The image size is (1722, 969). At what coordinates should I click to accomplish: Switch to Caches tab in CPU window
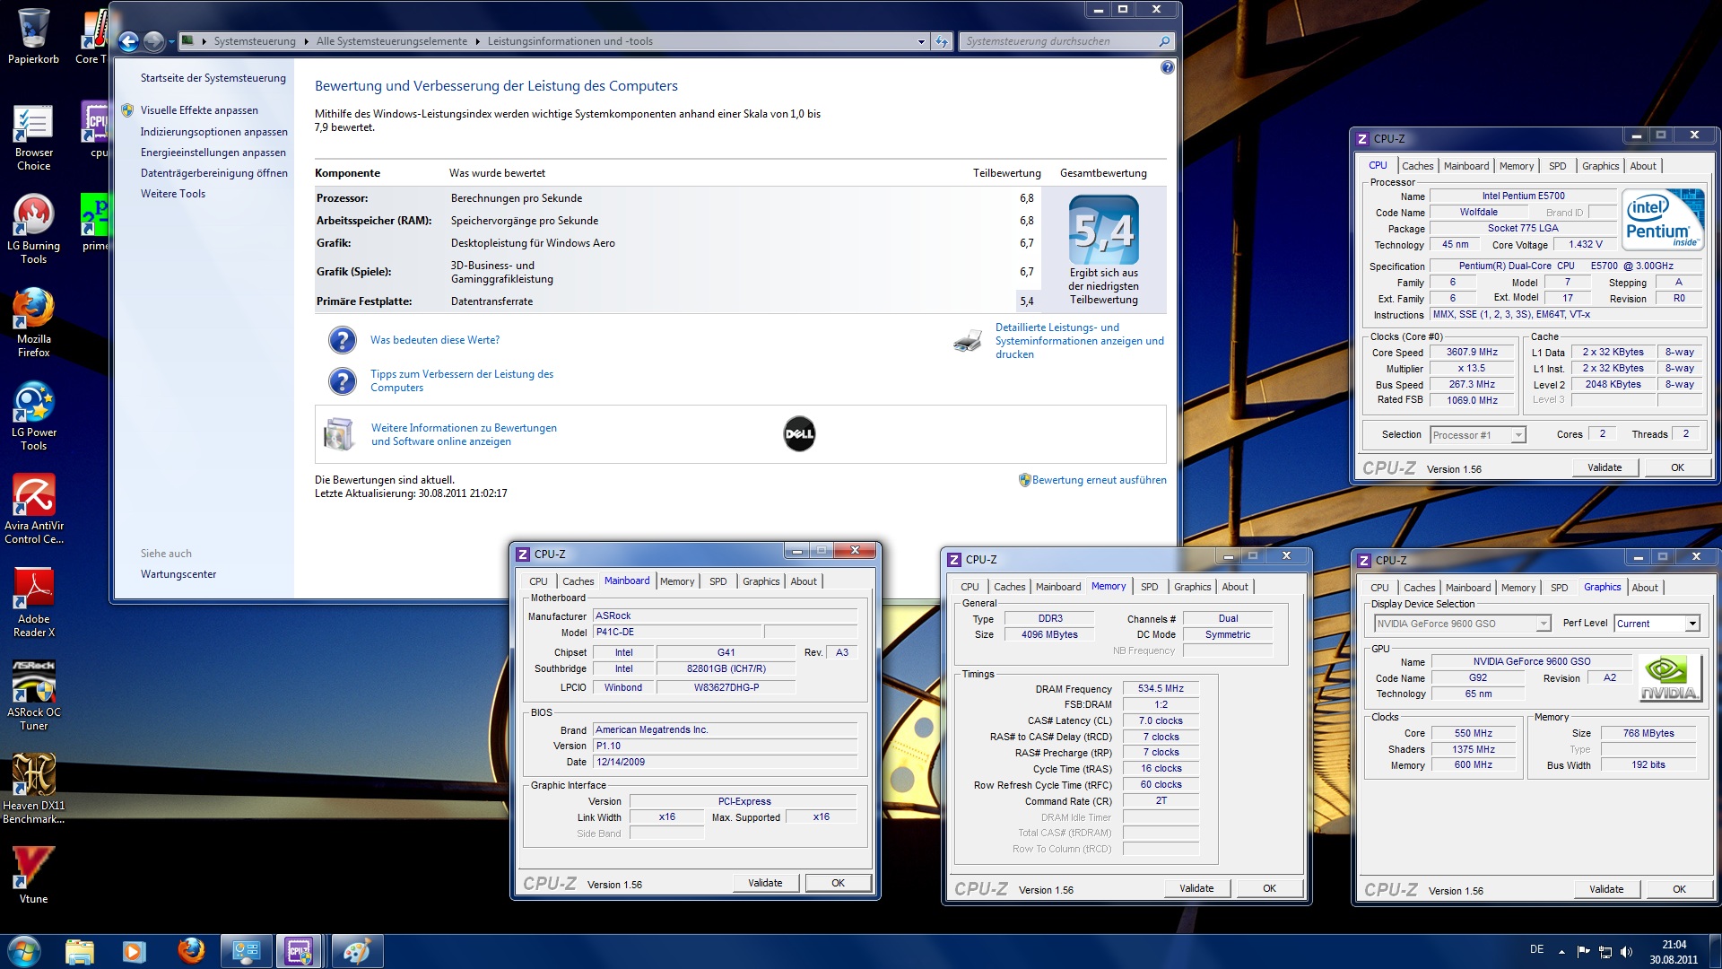coord(1417,166)
